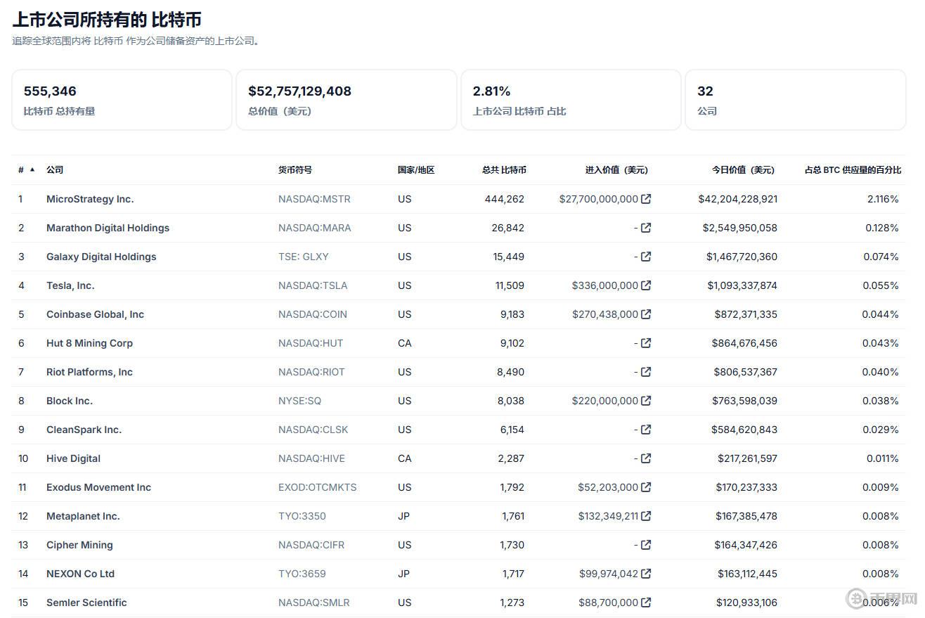925x618 pixels.
Task: Open Hut 8 Mining external link icon
Action: 646,343
